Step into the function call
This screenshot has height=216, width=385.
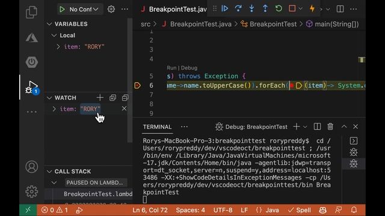coord(251,8)
